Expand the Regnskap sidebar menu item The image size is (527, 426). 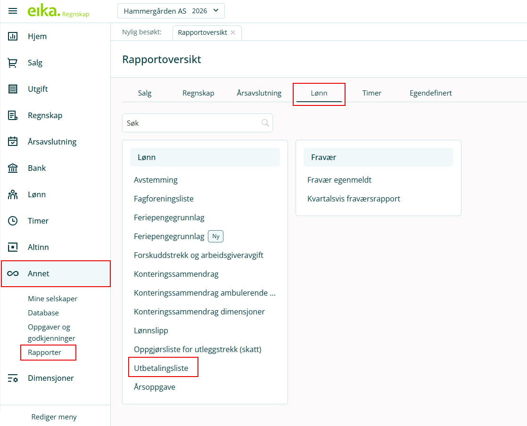pyautogui.click(x=45, y=115)
